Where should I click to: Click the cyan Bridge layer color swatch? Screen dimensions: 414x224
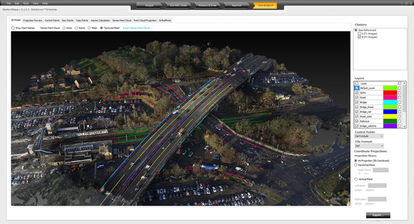click(x=390, y=102)
